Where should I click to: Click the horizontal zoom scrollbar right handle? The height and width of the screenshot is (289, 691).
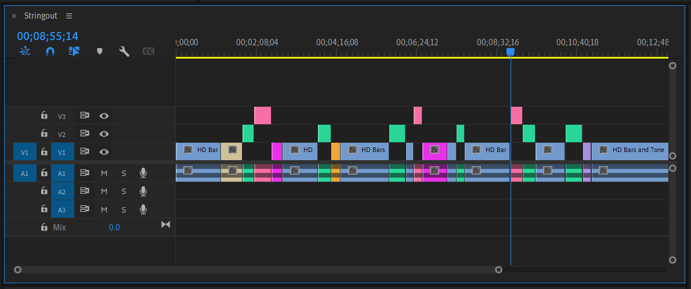498,270
